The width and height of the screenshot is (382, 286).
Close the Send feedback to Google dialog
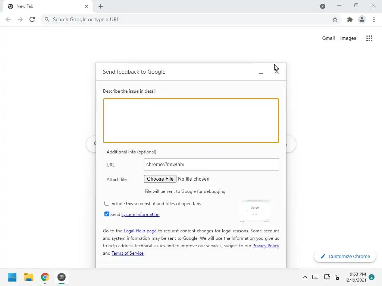point(277,72)
